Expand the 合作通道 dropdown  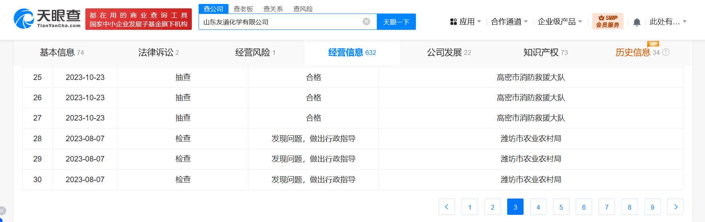click(x=509, y=22)
